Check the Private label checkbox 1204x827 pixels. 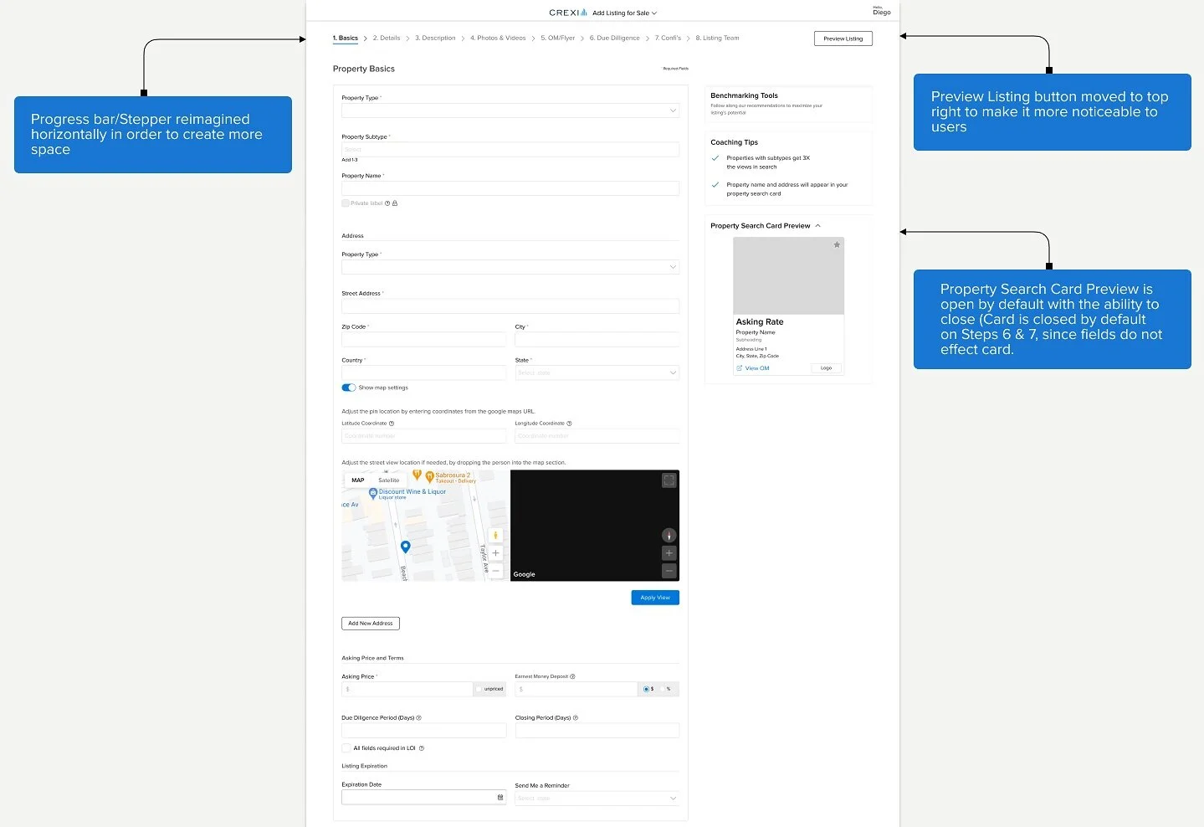point(346,203)
